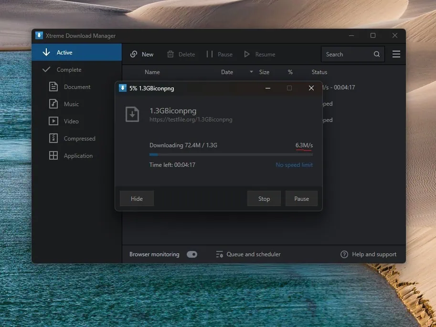Image resolution: width=436 pixels, height=327 pixels.
Task: Click the Resume toolbar label
Action: pos(265,54)
